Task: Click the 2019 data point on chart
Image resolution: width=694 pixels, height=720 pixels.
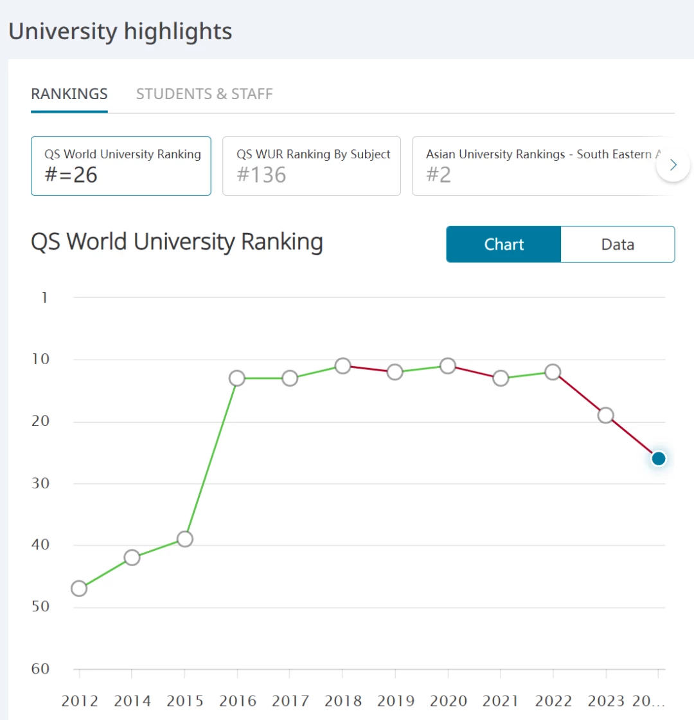Action: click(395, 372)
